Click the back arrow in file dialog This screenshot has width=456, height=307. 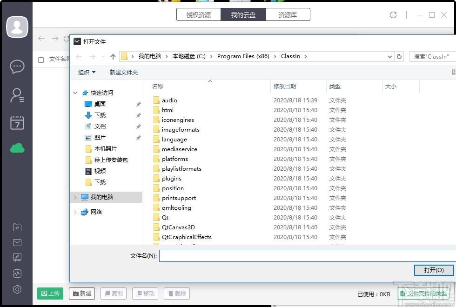(x=79, y=56)
